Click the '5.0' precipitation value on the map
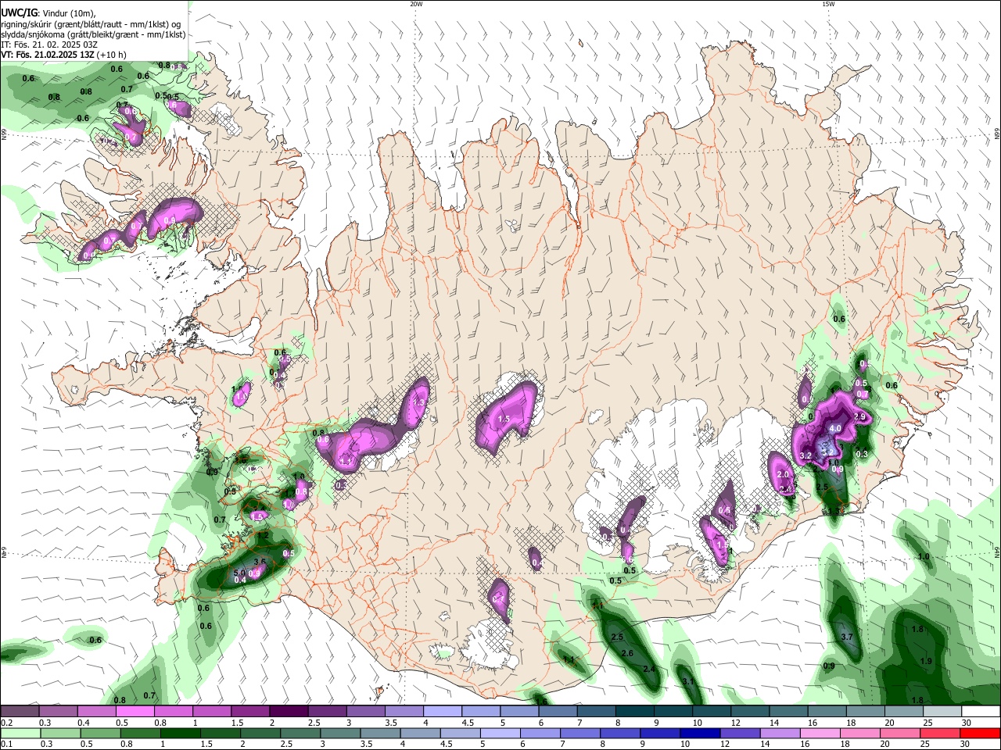This screenshot has width=1001, height=750. [240, 573]
